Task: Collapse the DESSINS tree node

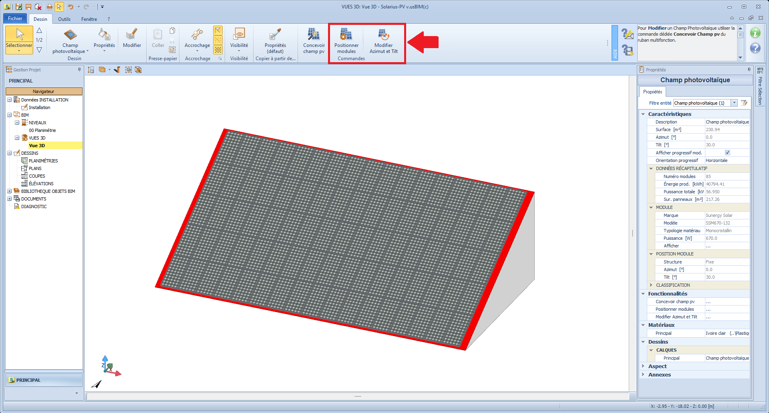Action: pos(9,153)
